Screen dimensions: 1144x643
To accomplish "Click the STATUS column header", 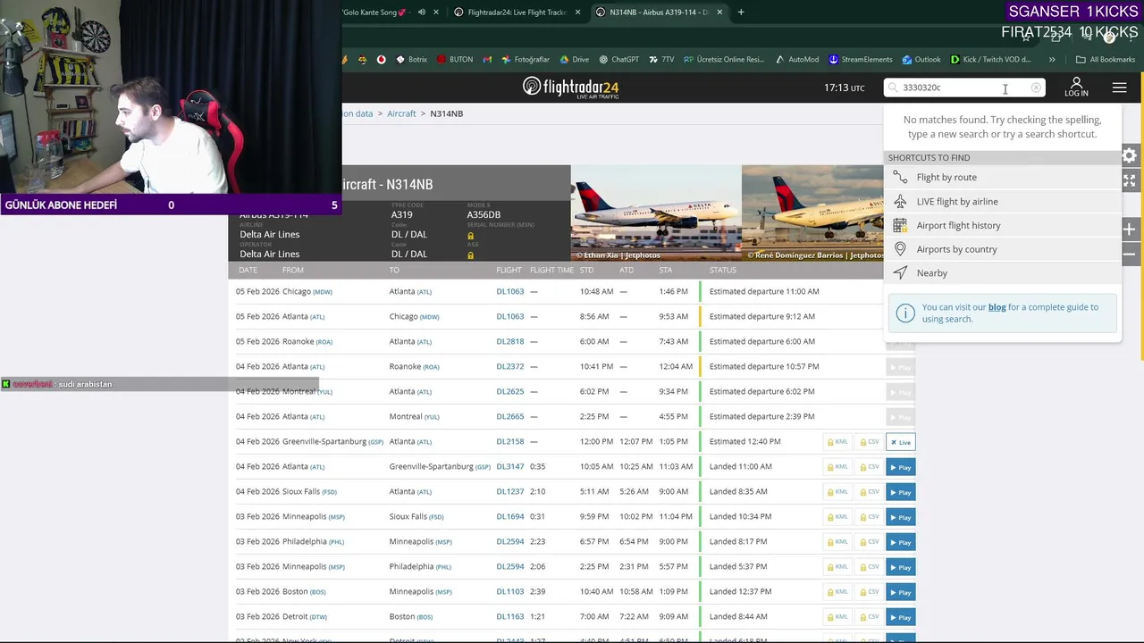I will click(723, 270).
